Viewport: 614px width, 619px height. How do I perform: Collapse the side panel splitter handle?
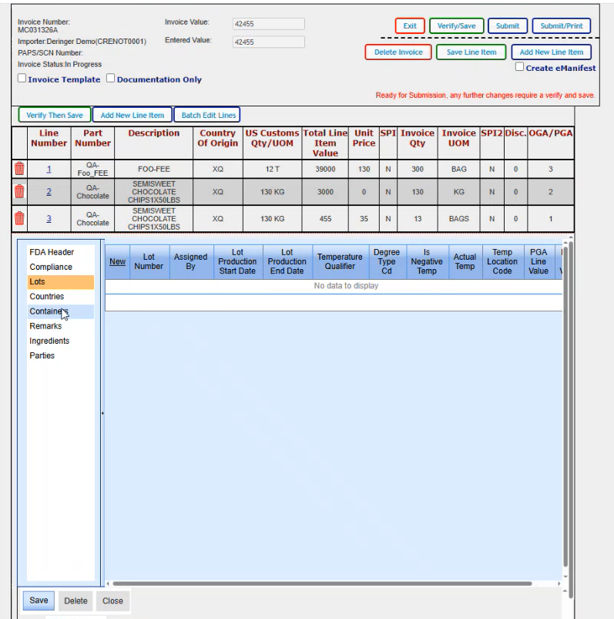coord(102,413)
